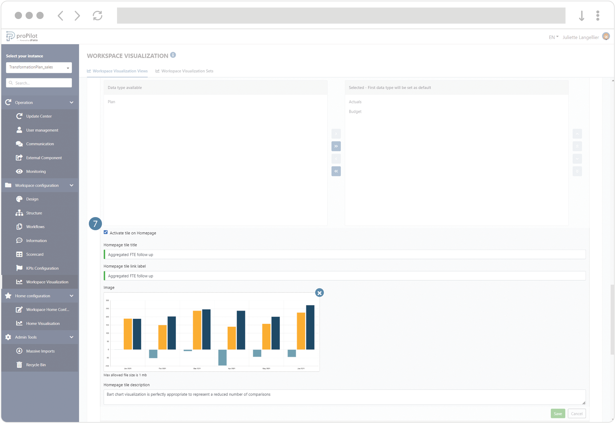
Task: Click the External Component icon
Action: [x=20, y=157]
